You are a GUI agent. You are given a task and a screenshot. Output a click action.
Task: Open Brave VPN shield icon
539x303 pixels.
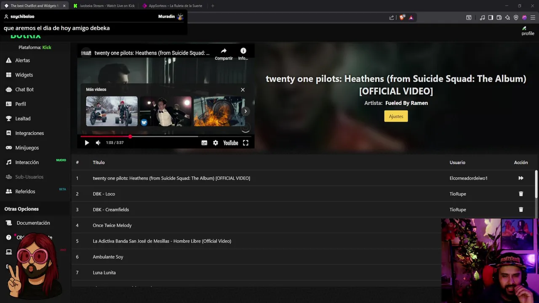[x=516, y=18]
